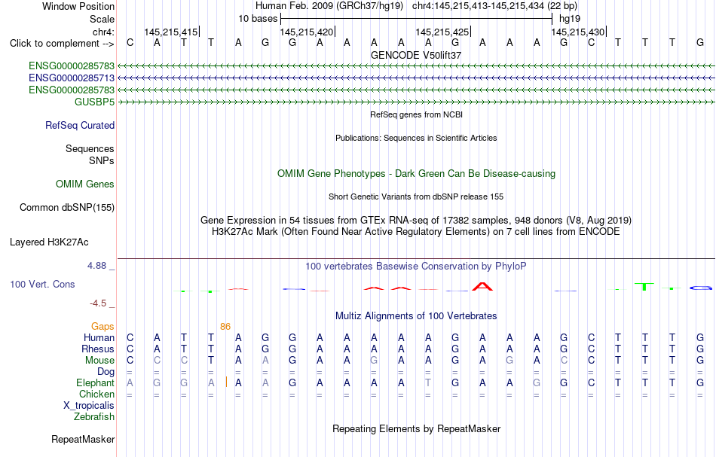Image resolution: width=716 pixels, height=457 pixels.
Task: Click the GENCODE V50lift37 track title
Action: coord(416,56)
